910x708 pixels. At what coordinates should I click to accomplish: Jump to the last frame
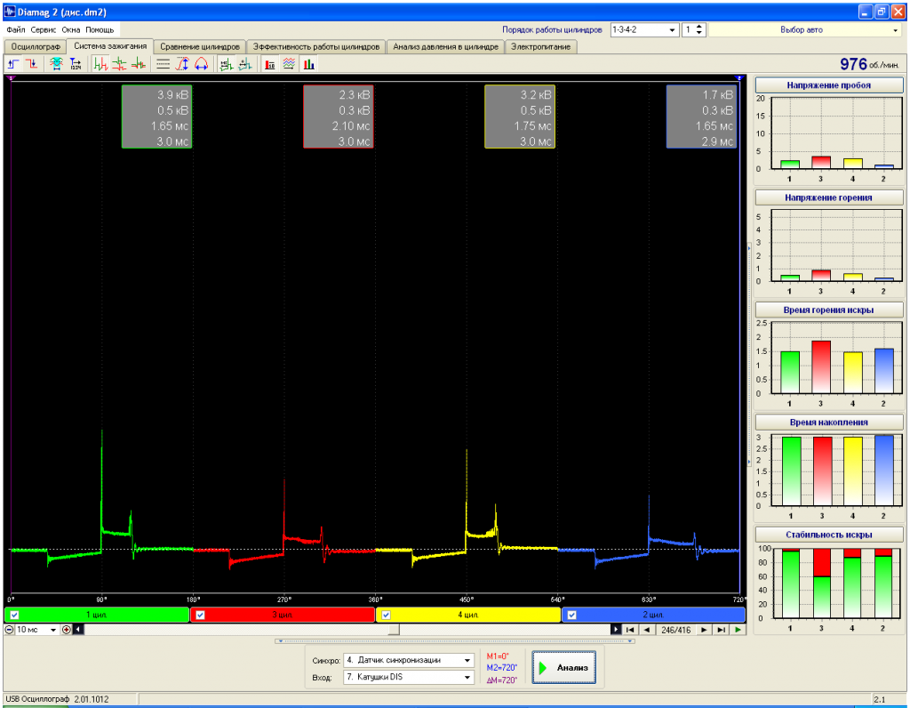tap(721, 630)
